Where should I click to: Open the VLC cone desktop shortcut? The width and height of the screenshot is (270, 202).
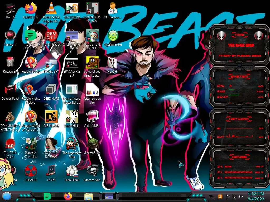[x=51, y=12]
